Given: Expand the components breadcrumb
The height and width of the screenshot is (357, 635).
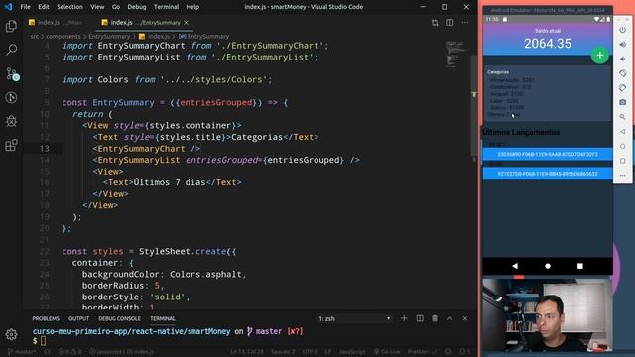Looking at the screenshot, I should click(63, 37).
